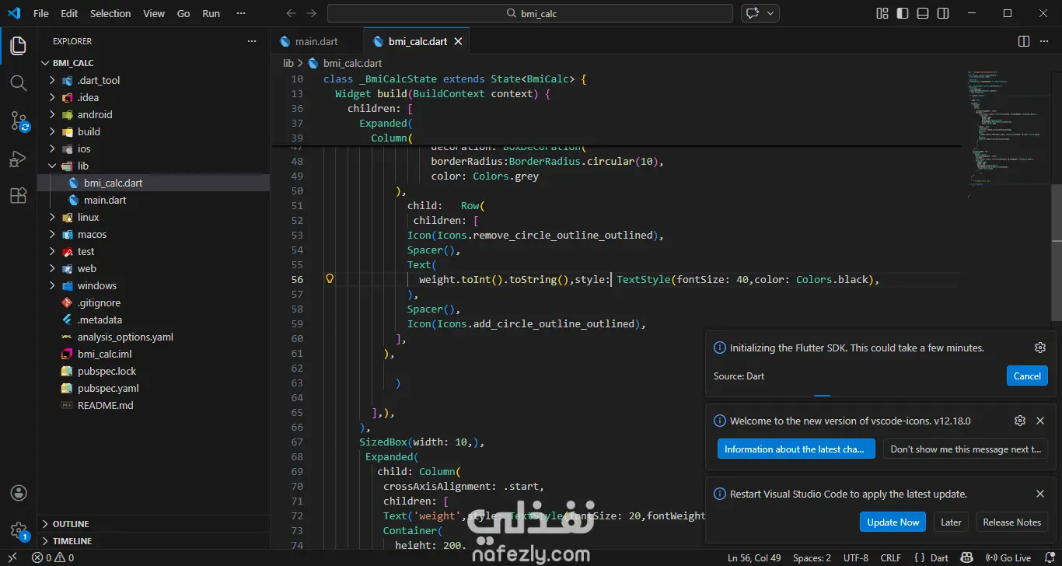This screenshot has height=566, width=1062.
Task: Open the Extensions view
Action: coord(18,196)
